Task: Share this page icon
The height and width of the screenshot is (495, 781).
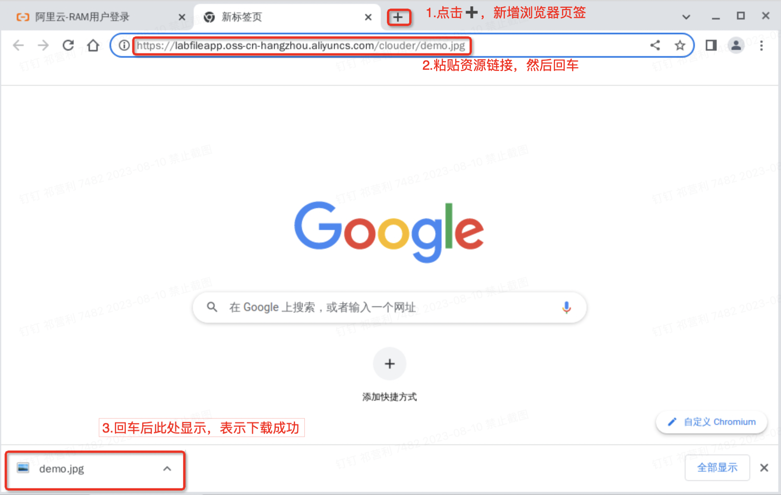Action: (655, 46)
